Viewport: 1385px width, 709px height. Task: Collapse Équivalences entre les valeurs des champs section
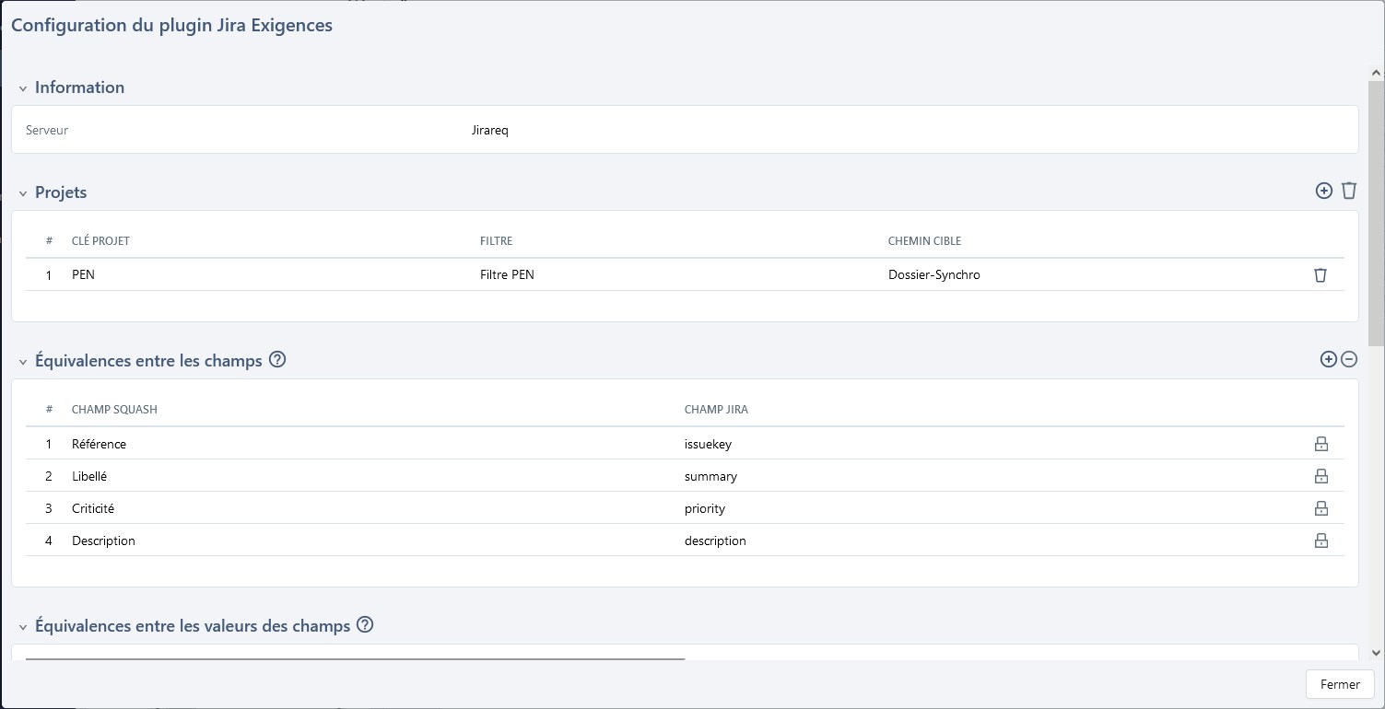[x=23, y=627]
